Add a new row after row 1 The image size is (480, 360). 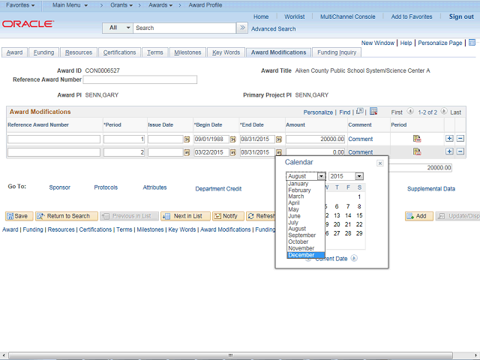pos(449,139)
